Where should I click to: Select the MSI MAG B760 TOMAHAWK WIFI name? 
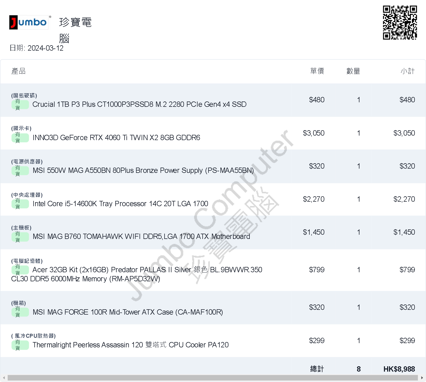pyautogui.click(x=141, y=237)
